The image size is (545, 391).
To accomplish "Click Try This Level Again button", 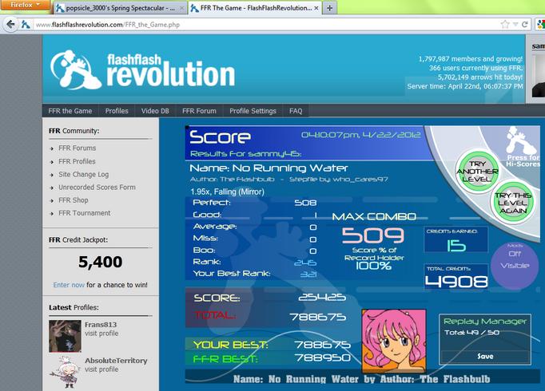I will point(513,203).
